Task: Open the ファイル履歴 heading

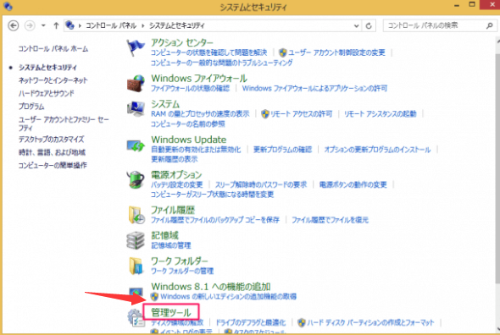Action: pyautogui.click(x=173, y=210)
